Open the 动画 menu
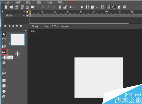This screenshot has height=104, width=142. click(49, 3)
